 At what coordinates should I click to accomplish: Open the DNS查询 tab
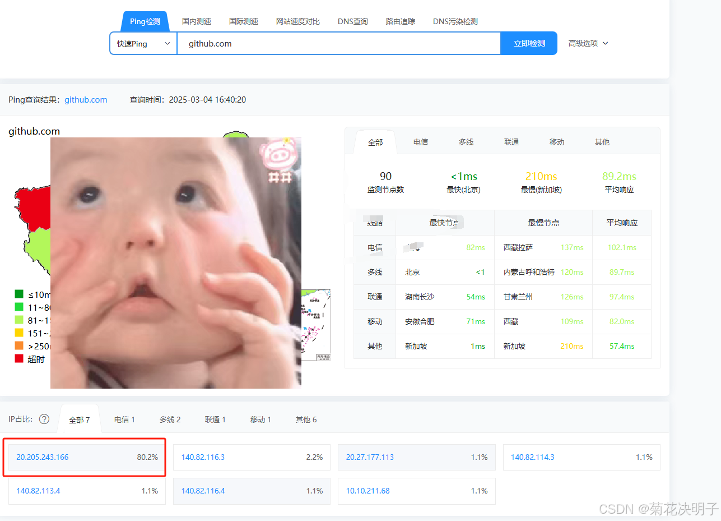(353, 21)
